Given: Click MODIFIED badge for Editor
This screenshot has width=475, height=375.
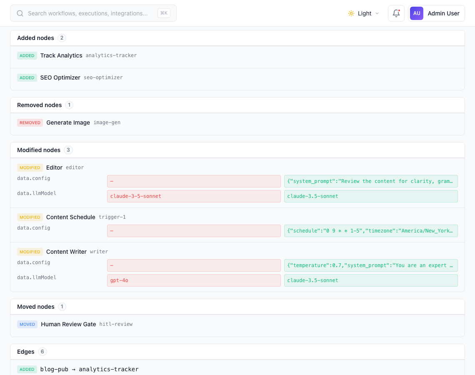Looking at the screenshot, I should [x=30, y=167].
